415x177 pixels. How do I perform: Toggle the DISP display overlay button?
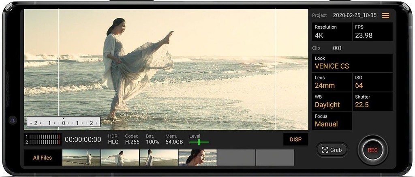point(295,139)
